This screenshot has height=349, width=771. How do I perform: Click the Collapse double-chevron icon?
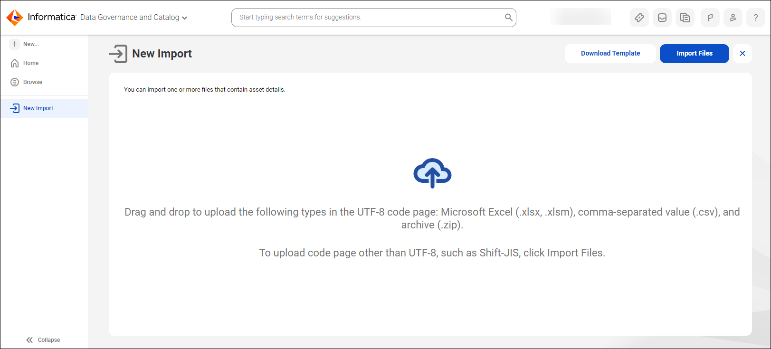(x=29, y=340)
